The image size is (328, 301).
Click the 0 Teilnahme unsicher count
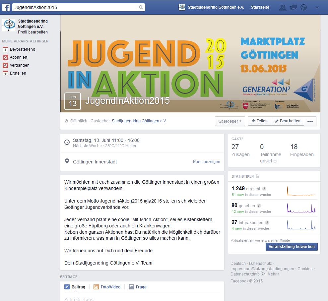coord(271,153)
